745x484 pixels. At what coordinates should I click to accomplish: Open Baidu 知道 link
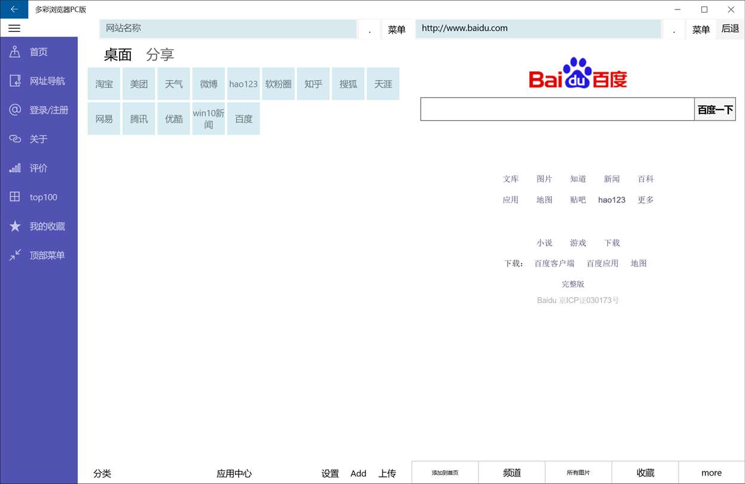tap(578, 179)
